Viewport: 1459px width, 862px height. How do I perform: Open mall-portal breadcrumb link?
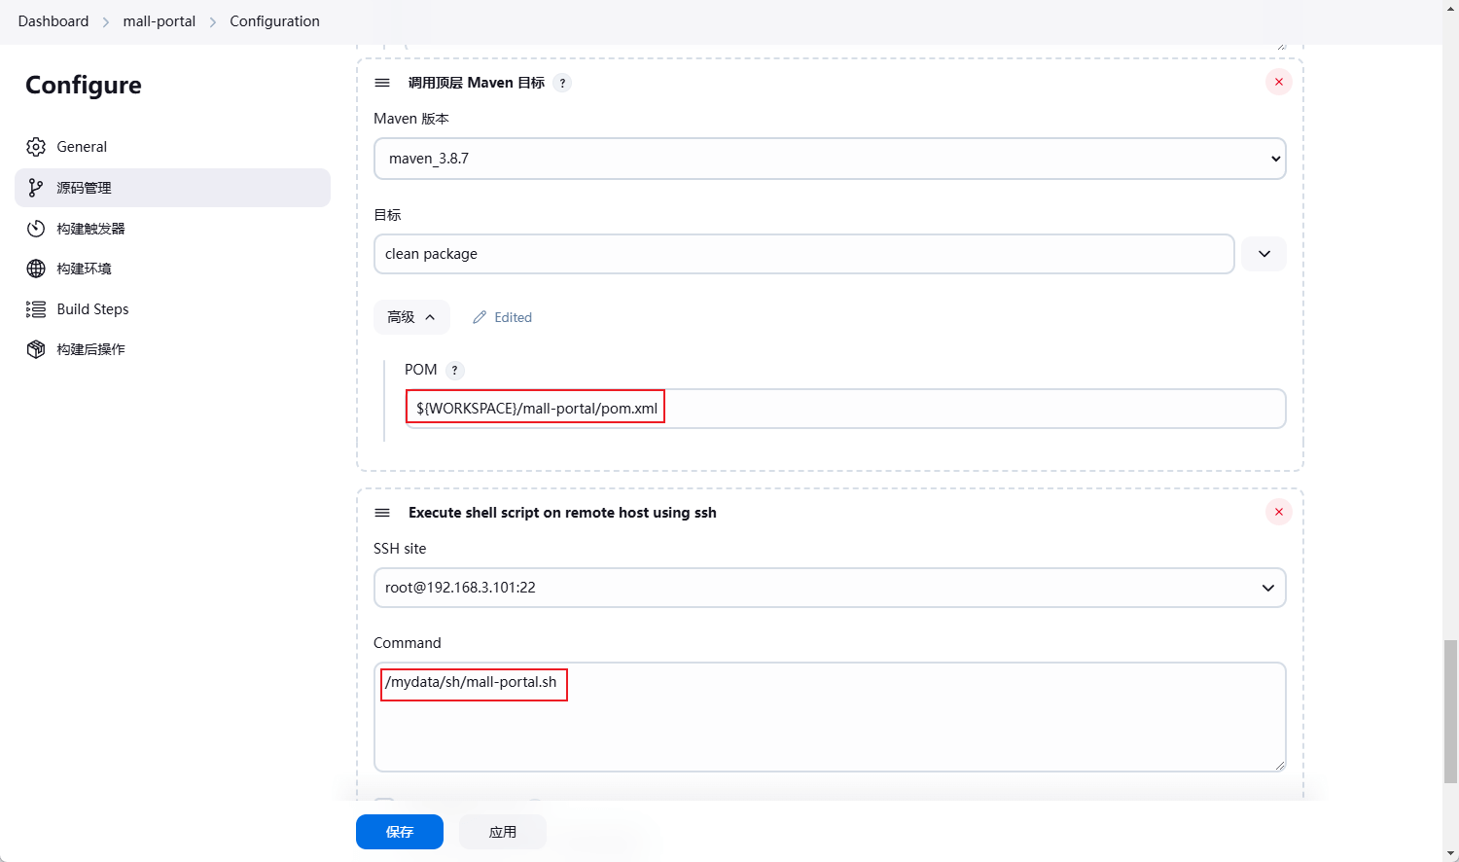coord(159,21)
